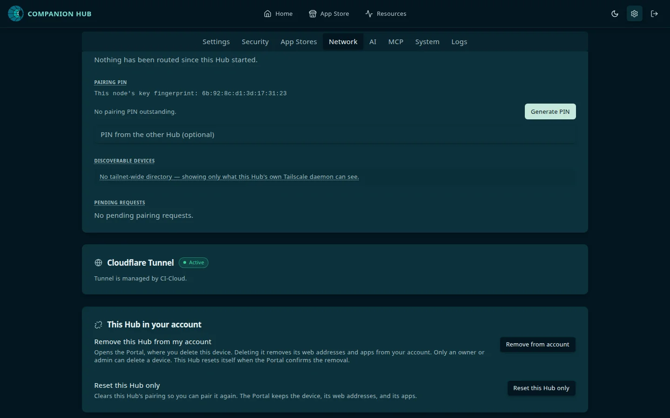Click the log out icon
Viewport: 670px width, 418px height.
pos(654,13)
